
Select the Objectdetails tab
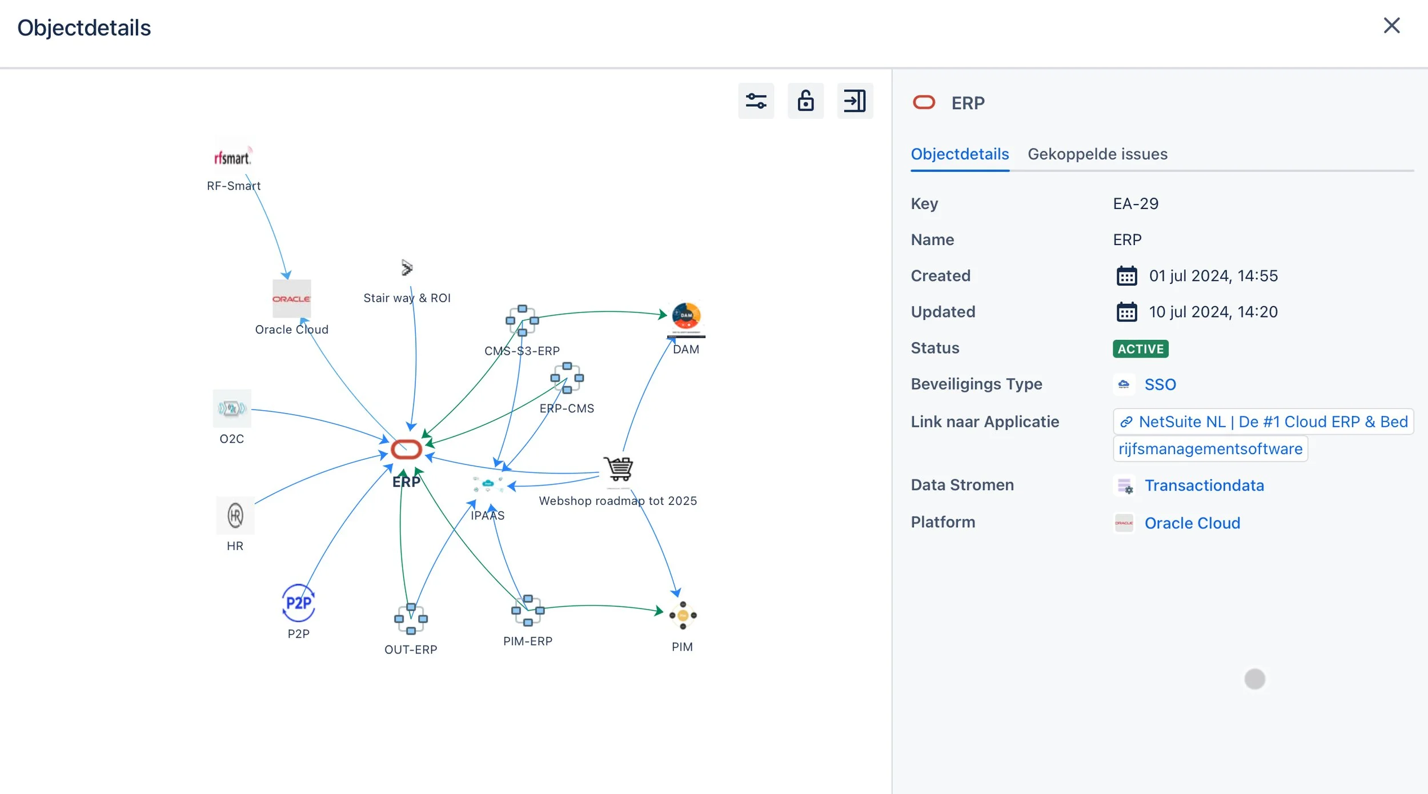click(x=960, y=154)
